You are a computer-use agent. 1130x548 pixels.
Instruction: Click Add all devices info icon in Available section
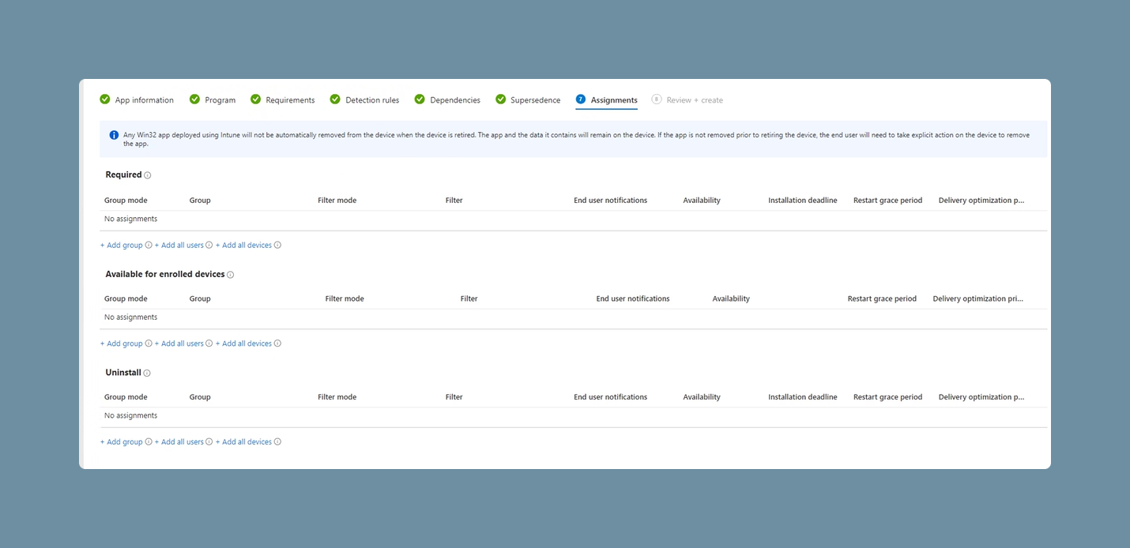point(277,343)
